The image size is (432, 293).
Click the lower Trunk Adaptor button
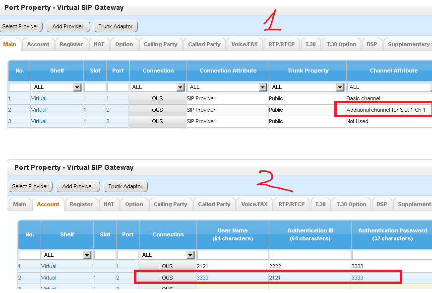pyautogui.click(x=125, y=187)
